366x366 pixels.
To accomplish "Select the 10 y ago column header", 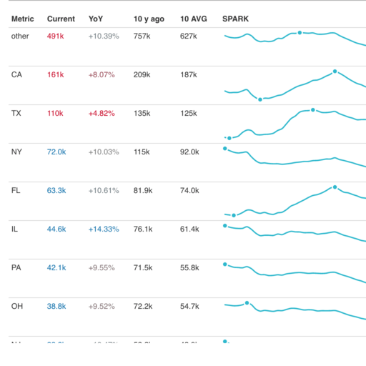I will 149,19.
